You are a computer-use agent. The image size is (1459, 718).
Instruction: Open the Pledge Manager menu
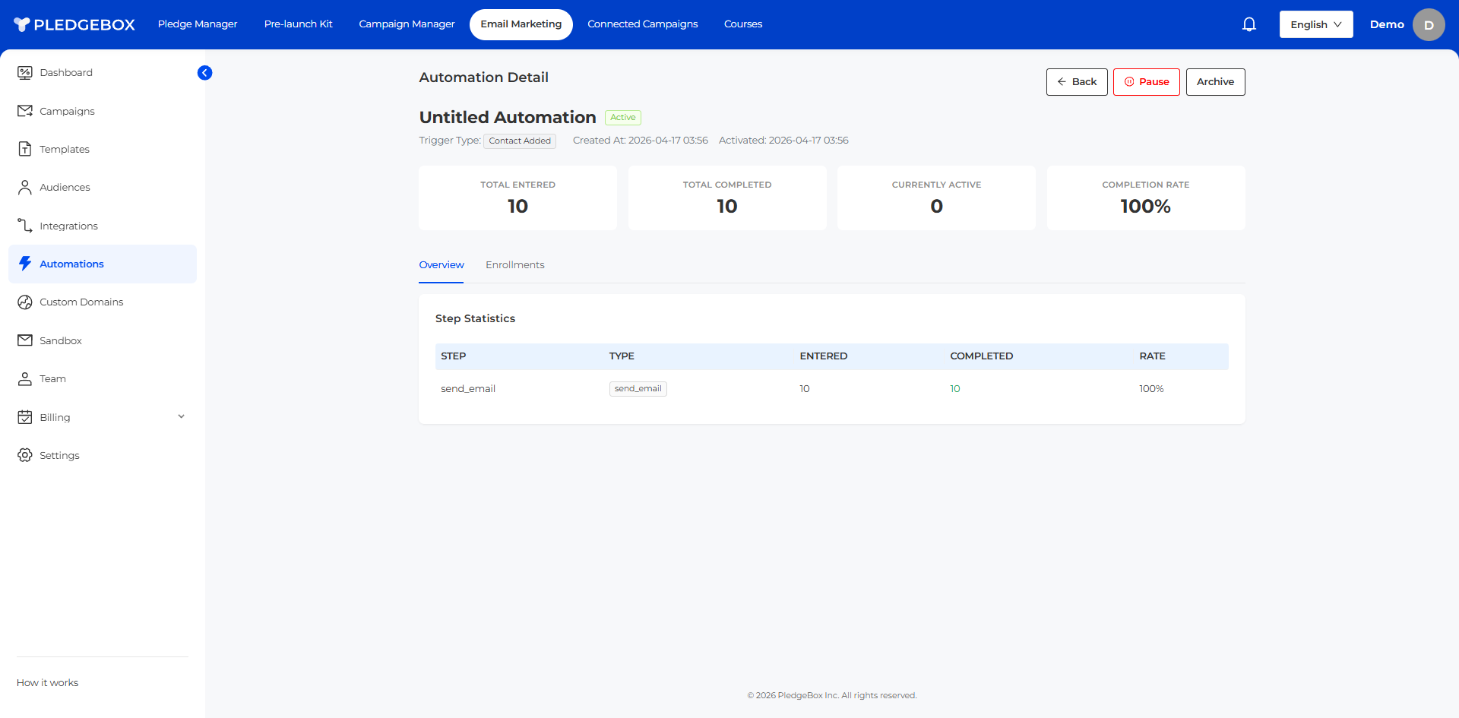tap(198, 24)
